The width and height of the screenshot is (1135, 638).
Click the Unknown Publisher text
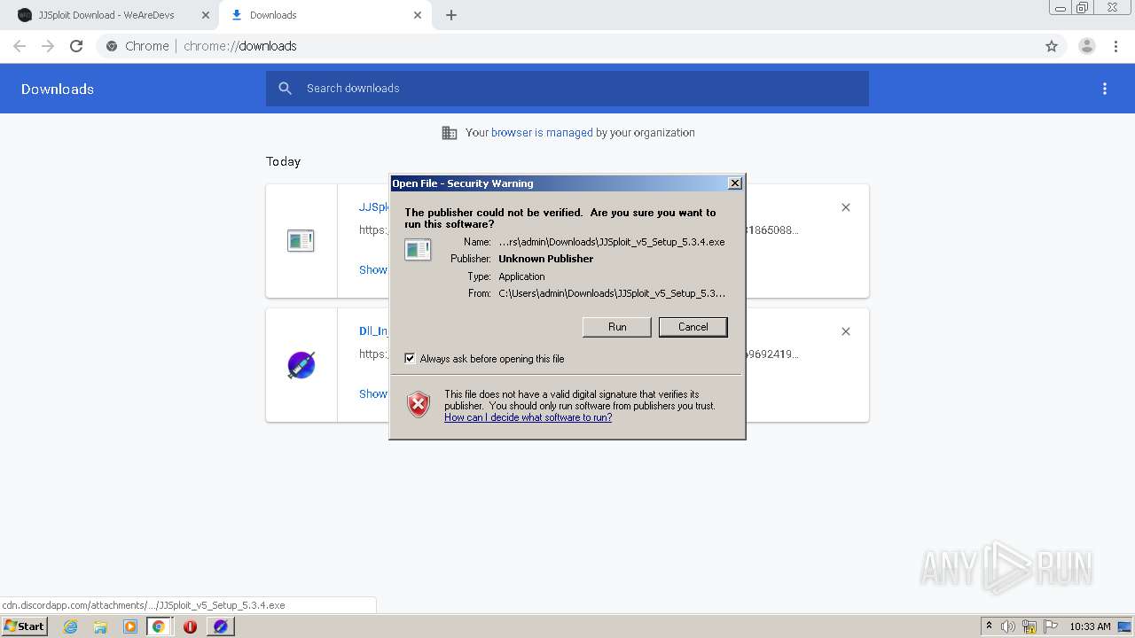pyautogui.click(x=545, y=259)
